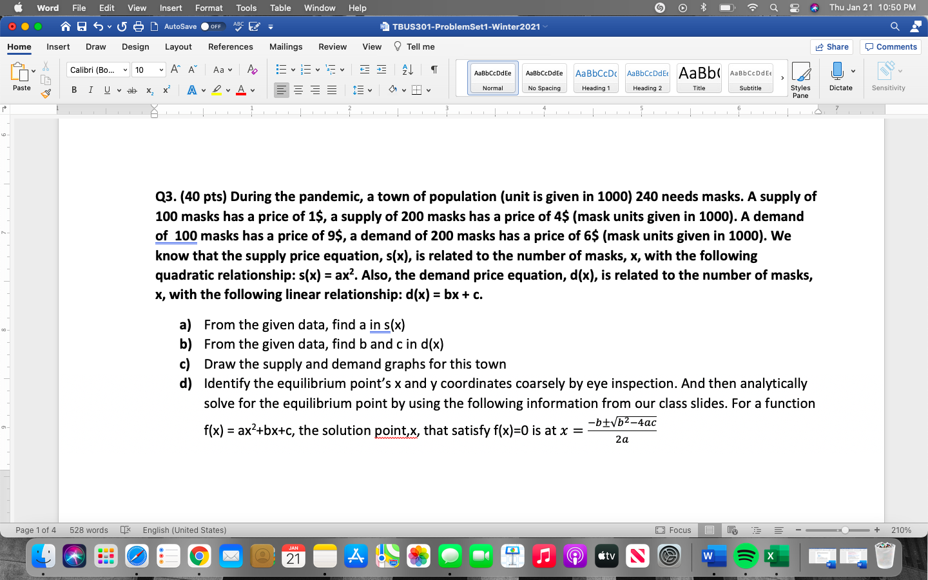928x580 pixels.
Task: Toggle Strikethrough formatting
Action: pyautogui.click(x=132, y=90)
